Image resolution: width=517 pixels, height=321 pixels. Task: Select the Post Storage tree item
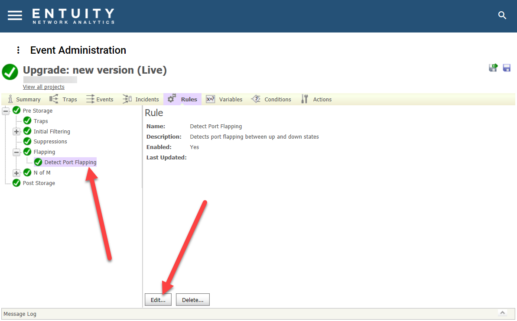(x=39, y=183)
